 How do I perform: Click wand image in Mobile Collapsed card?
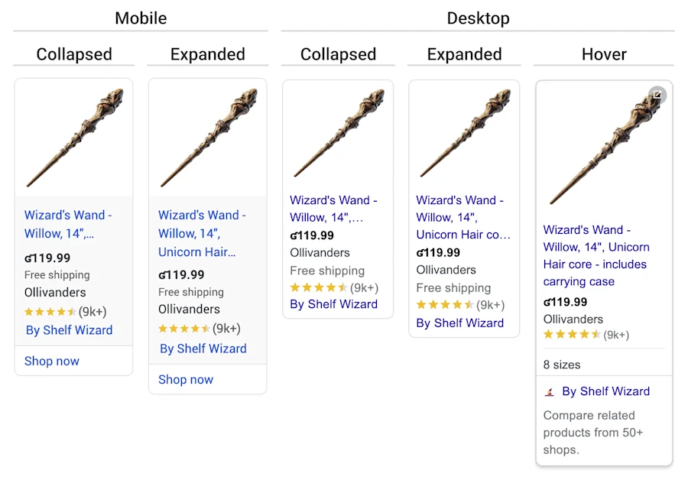74,138
